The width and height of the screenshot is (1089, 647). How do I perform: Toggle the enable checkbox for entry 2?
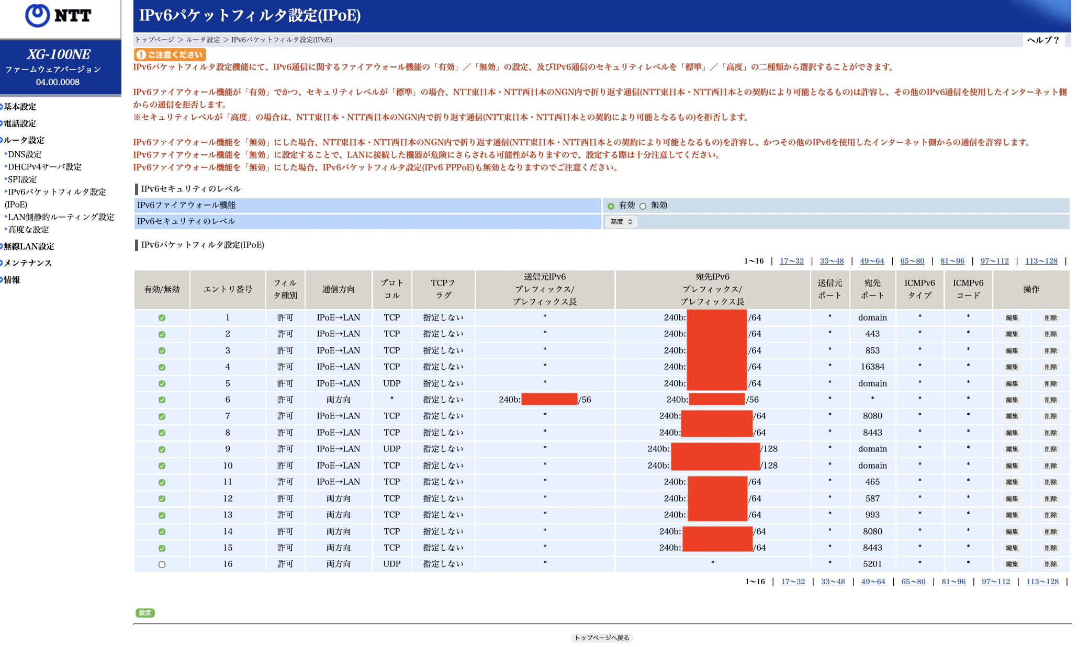coord(162,334)
